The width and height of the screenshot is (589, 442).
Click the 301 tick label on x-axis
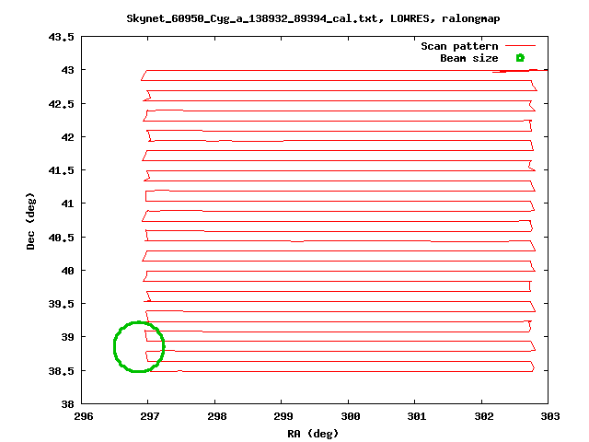[x=415, y=416]
